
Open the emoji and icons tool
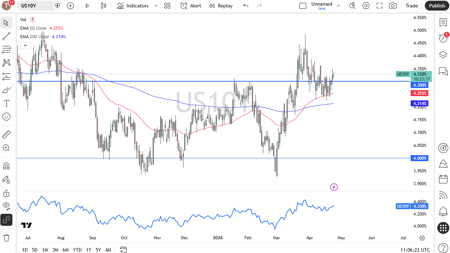(6, 117)
